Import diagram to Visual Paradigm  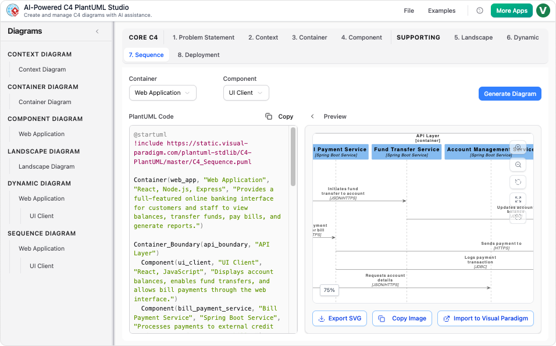(x=485, y=318)
